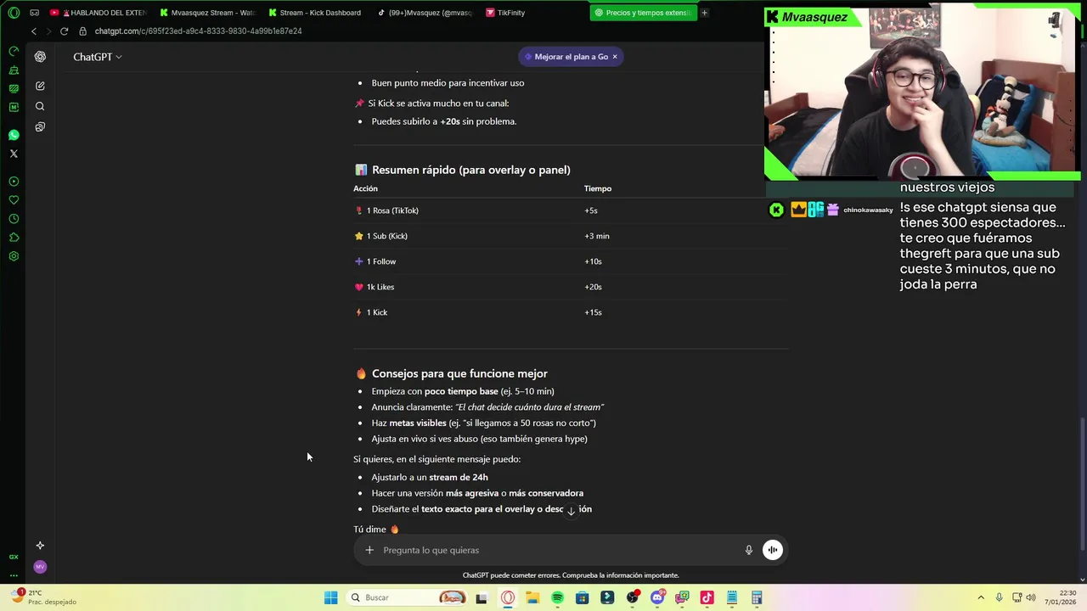
Task: Click the 1 Follow table row
Action: [571, 261]
